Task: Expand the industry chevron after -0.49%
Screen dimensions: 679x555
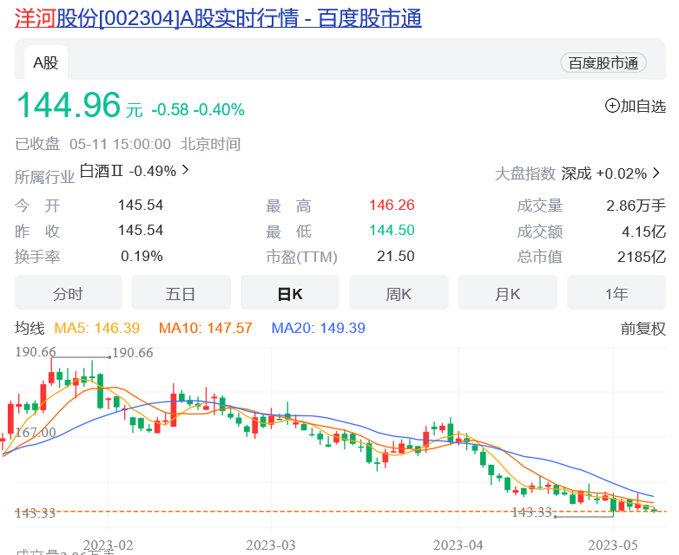Action: pos(185,170)
